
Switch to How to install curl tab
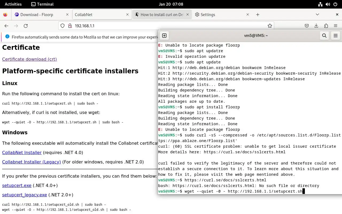[162, 15]
